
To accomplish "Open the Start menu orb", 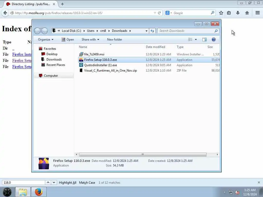I will pos(7,192).
